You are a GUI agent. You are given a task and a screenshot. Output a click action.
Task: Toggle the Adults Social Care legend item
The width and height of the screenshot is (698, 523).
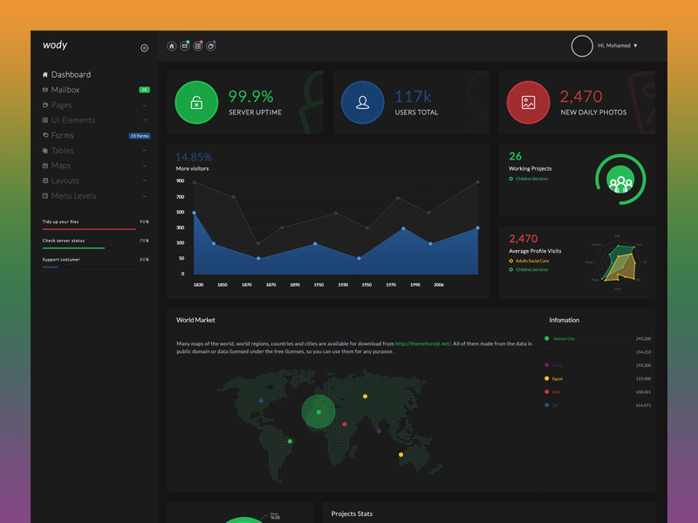(x=529, y=261)
